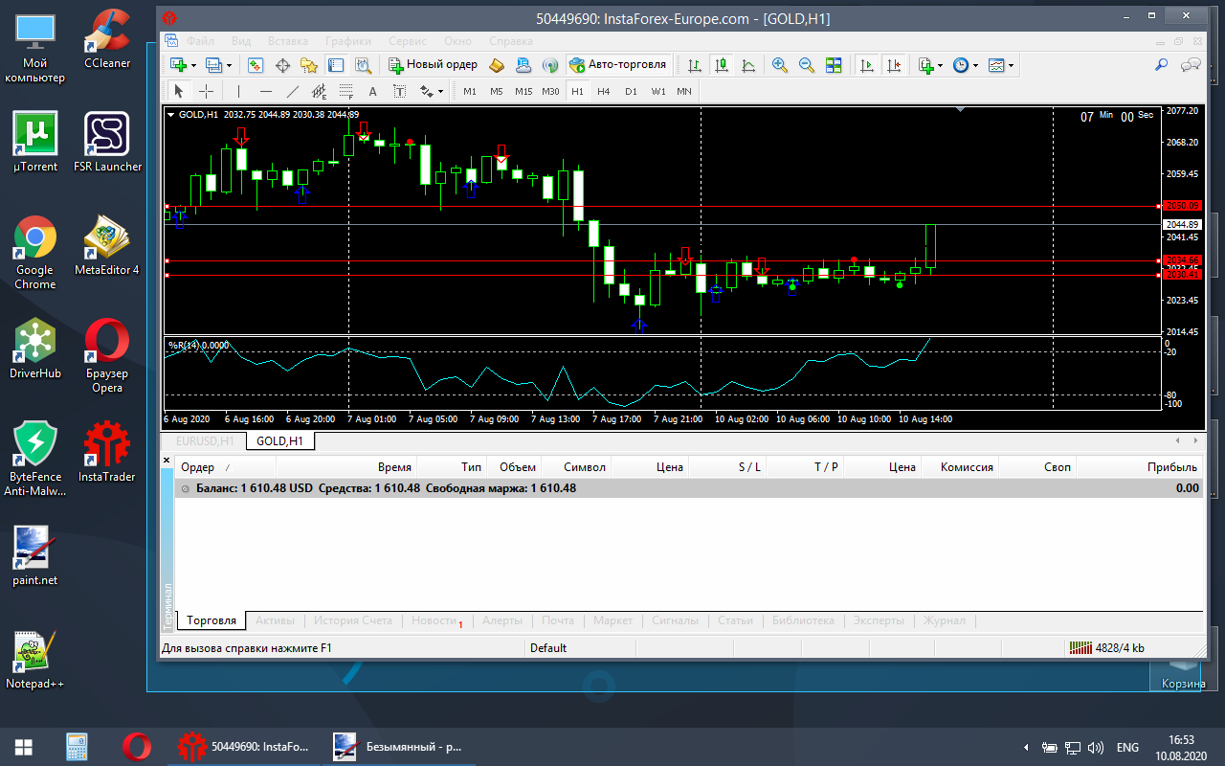1225x766 pixels.
Task: Toggle the Авто-торговля button
Action: click(618, 65)
